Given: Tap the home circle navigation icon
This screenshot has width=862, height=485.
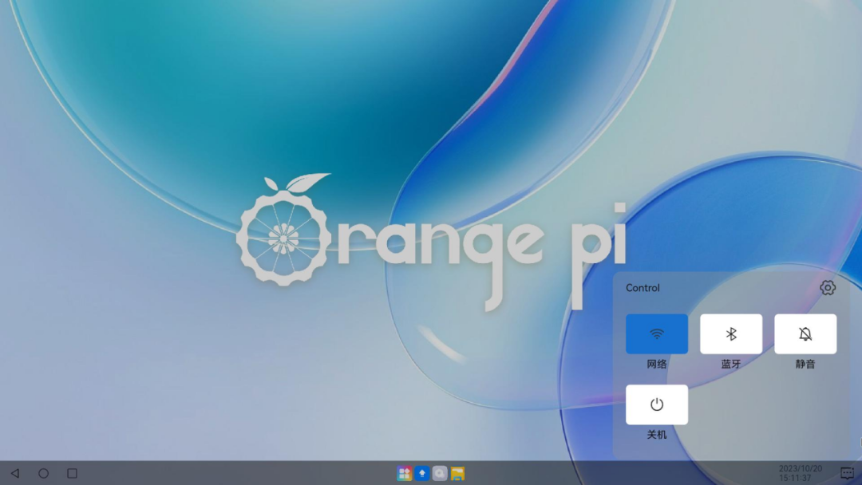Looking at the screenshot, I should (43, 473).
